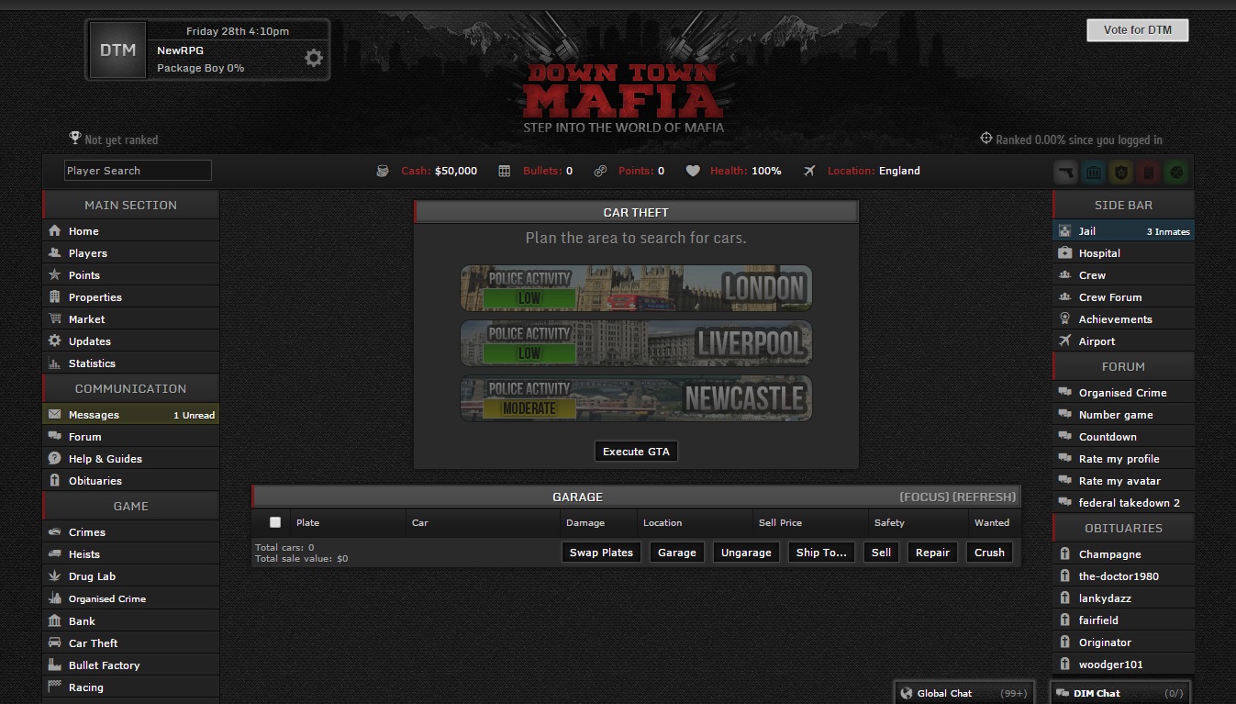The image size is (1236, 704).
Task: Click the yellow police badge icon
Action: [1121, 172]
